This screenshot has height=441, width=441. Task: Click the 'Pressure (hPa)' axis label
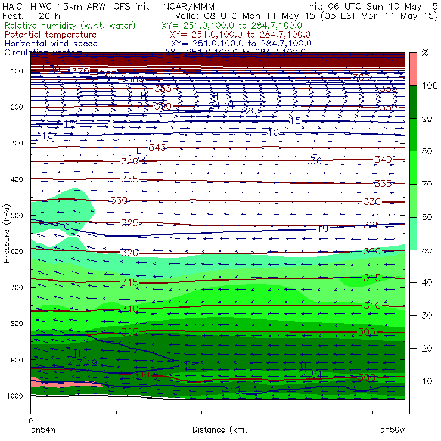(6, 234)
